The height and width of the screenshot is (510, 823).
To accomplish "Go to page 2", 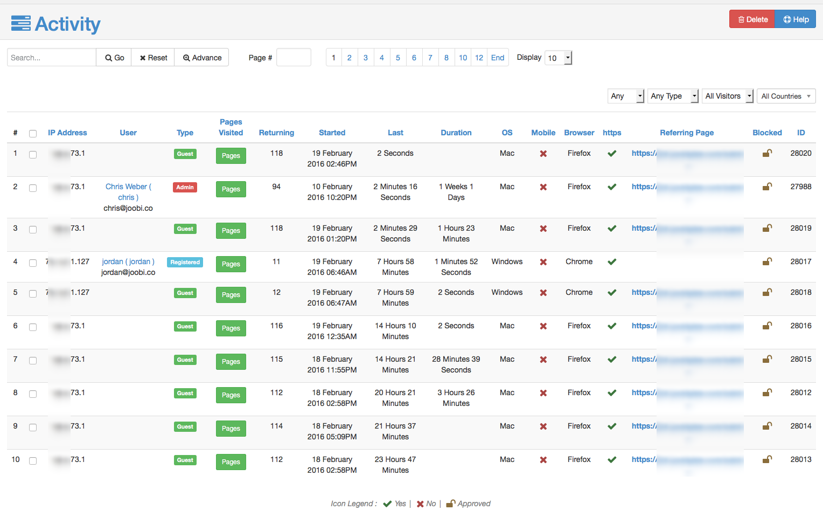I will [350, 58].
